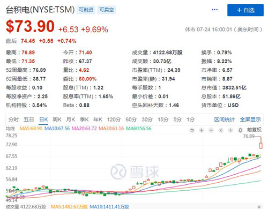This screenshot has width=268, height=209.
Task: Click the 全屏显示 fullscreen link
Action: pyautogui.click(x=250, y=120)
